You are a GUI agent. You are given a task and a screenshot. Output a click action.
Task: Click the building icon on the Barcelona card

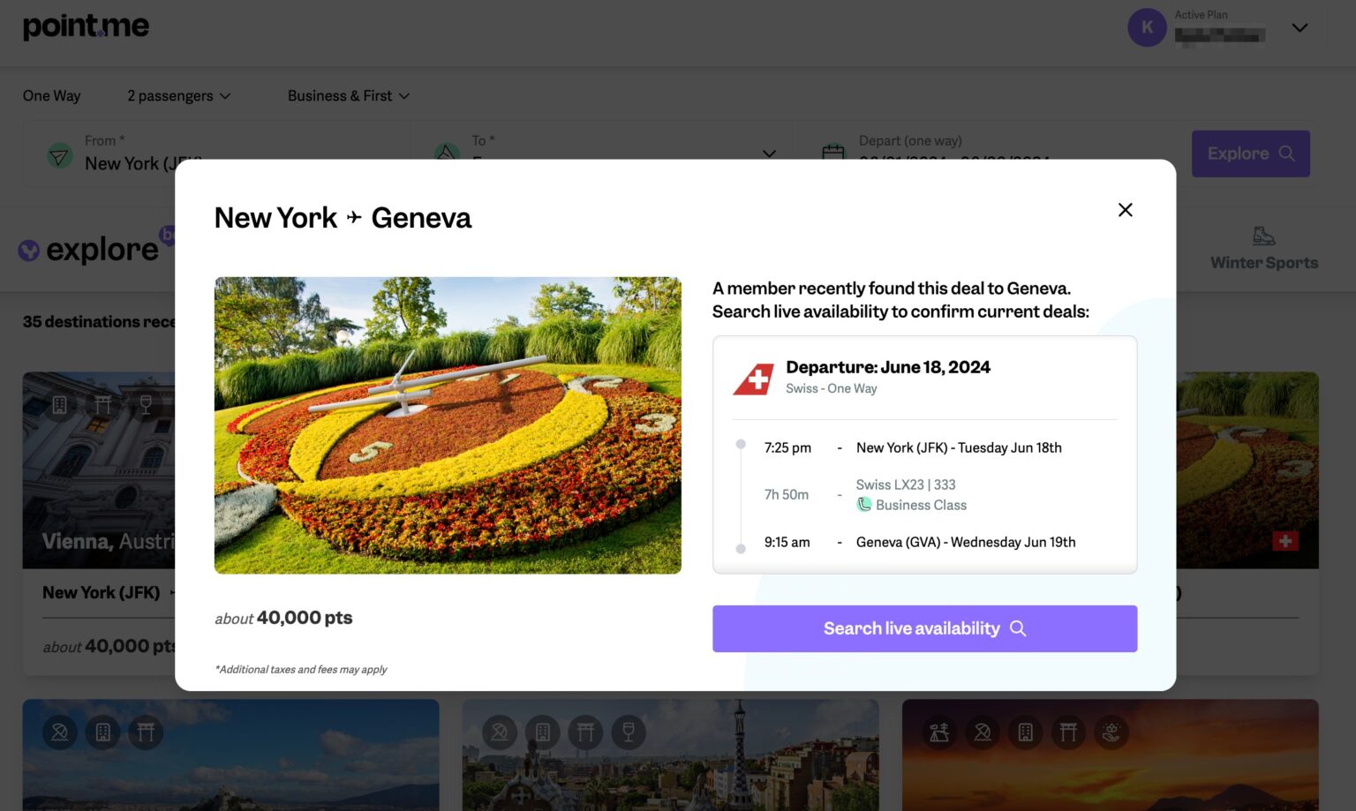coord(543,732)
